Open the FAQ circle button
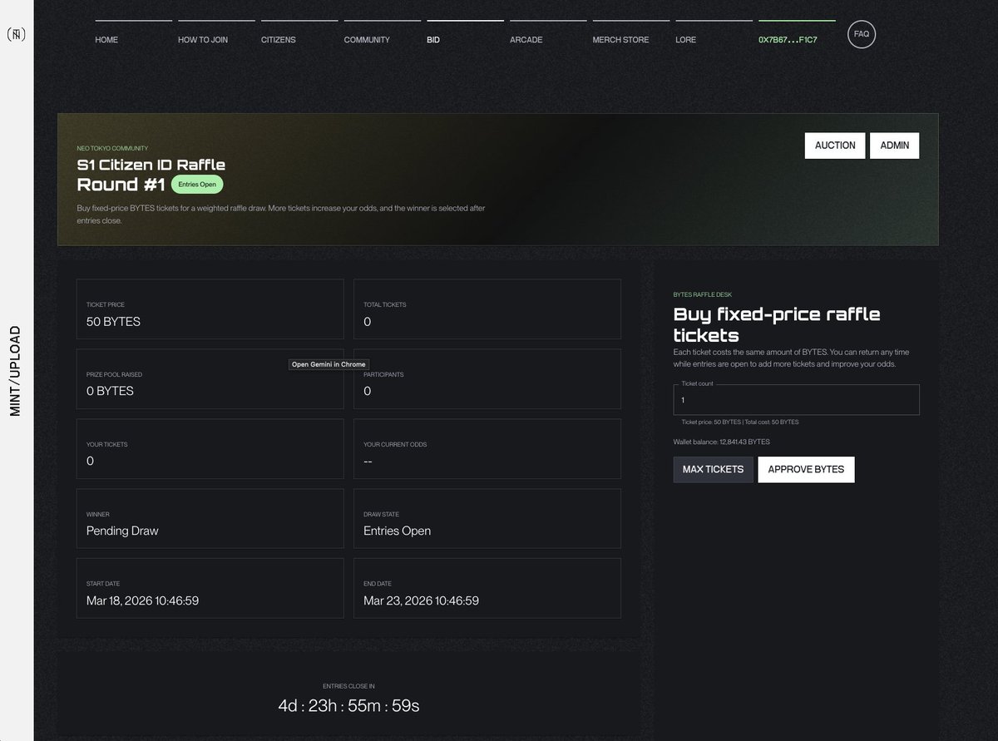The height and width of the screenshot is (741, 998). (862, 34)
